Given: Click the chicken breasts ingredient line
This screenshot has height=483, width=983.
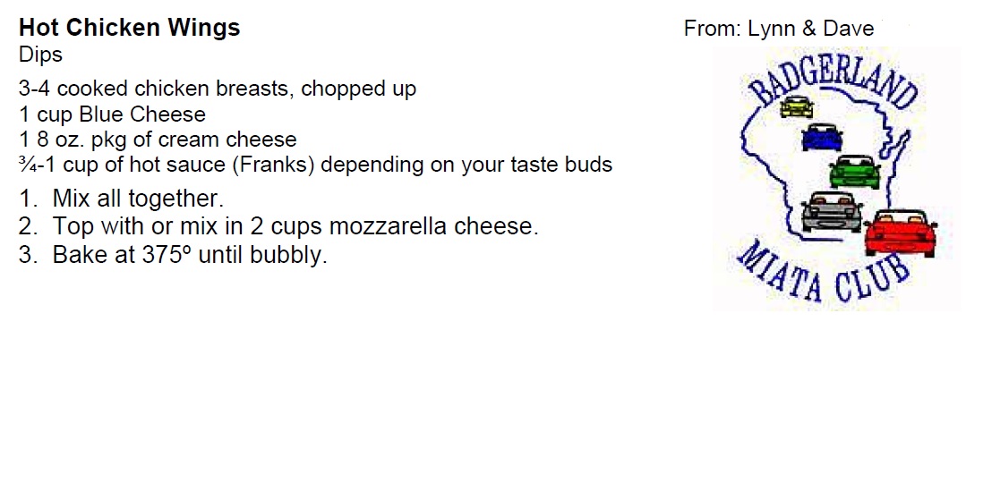Looking at the screenshot, I should coord(218,89).
